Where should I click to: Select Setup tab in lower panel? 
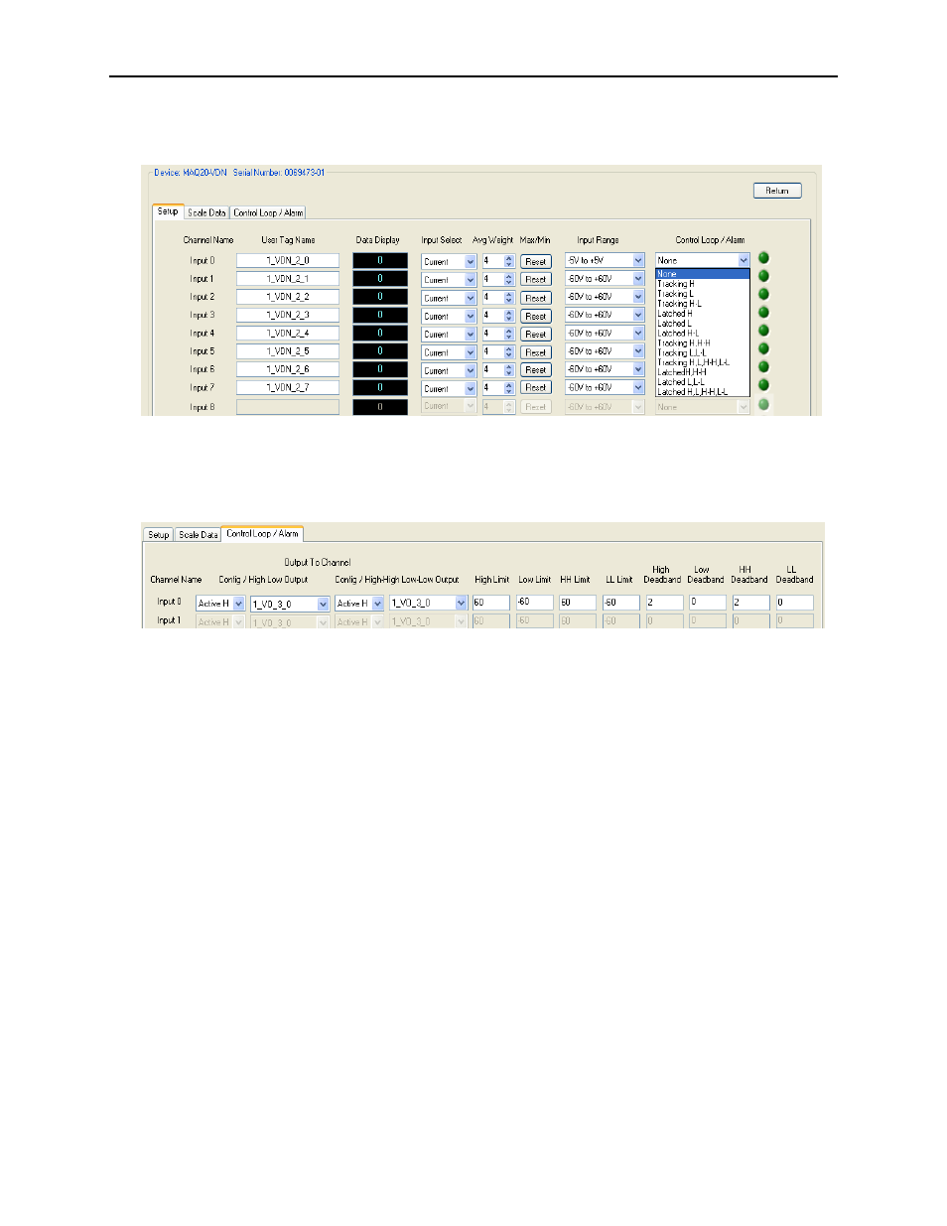[158, 534]
